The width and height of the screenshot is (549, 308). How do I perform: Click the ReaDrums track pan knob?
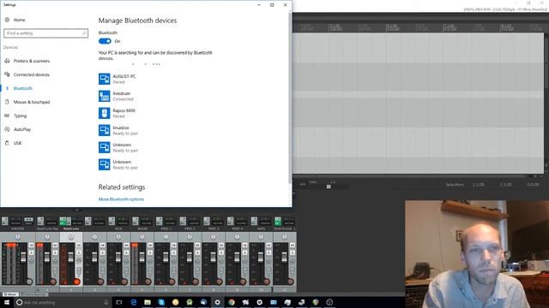pyautogui.click(x=71, y=237)
